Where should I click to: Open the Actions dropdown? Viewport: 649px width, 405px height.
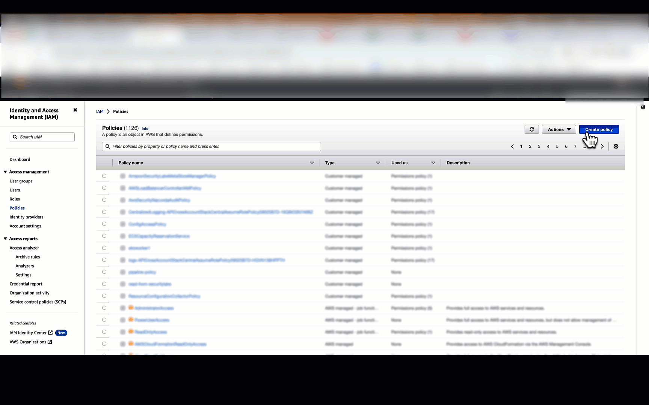[559, 129]
